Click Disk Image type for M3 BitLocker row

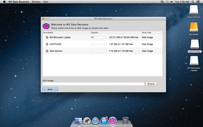[x=147, y=37]
